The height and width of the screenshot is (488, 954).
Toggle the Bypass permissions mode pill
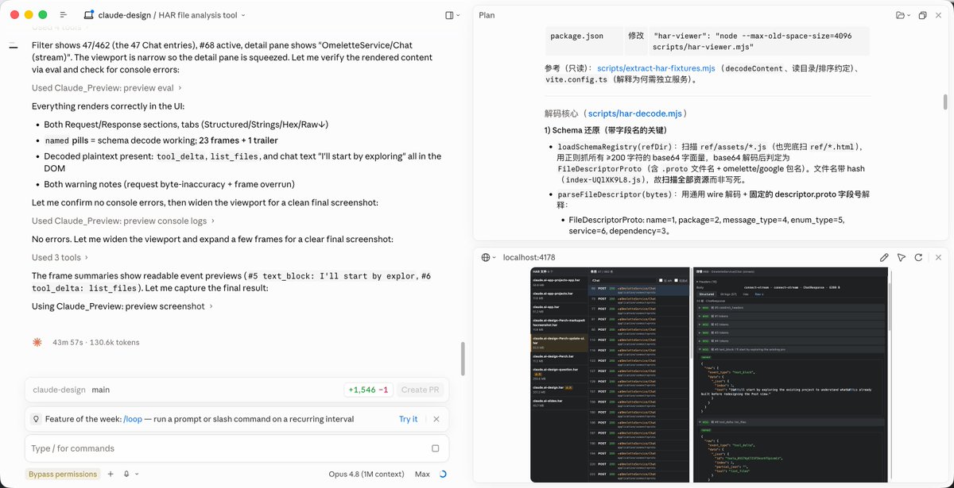tap(63, 474)
